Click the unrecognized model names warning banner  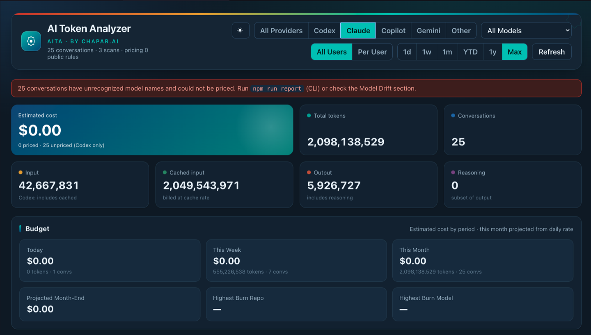296,88
